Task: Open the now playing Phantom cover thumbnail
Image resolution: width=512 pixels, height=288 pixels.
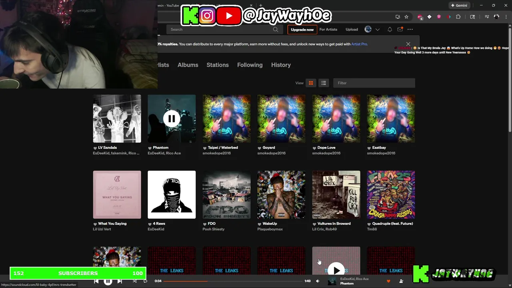Action: coord(332,281)
